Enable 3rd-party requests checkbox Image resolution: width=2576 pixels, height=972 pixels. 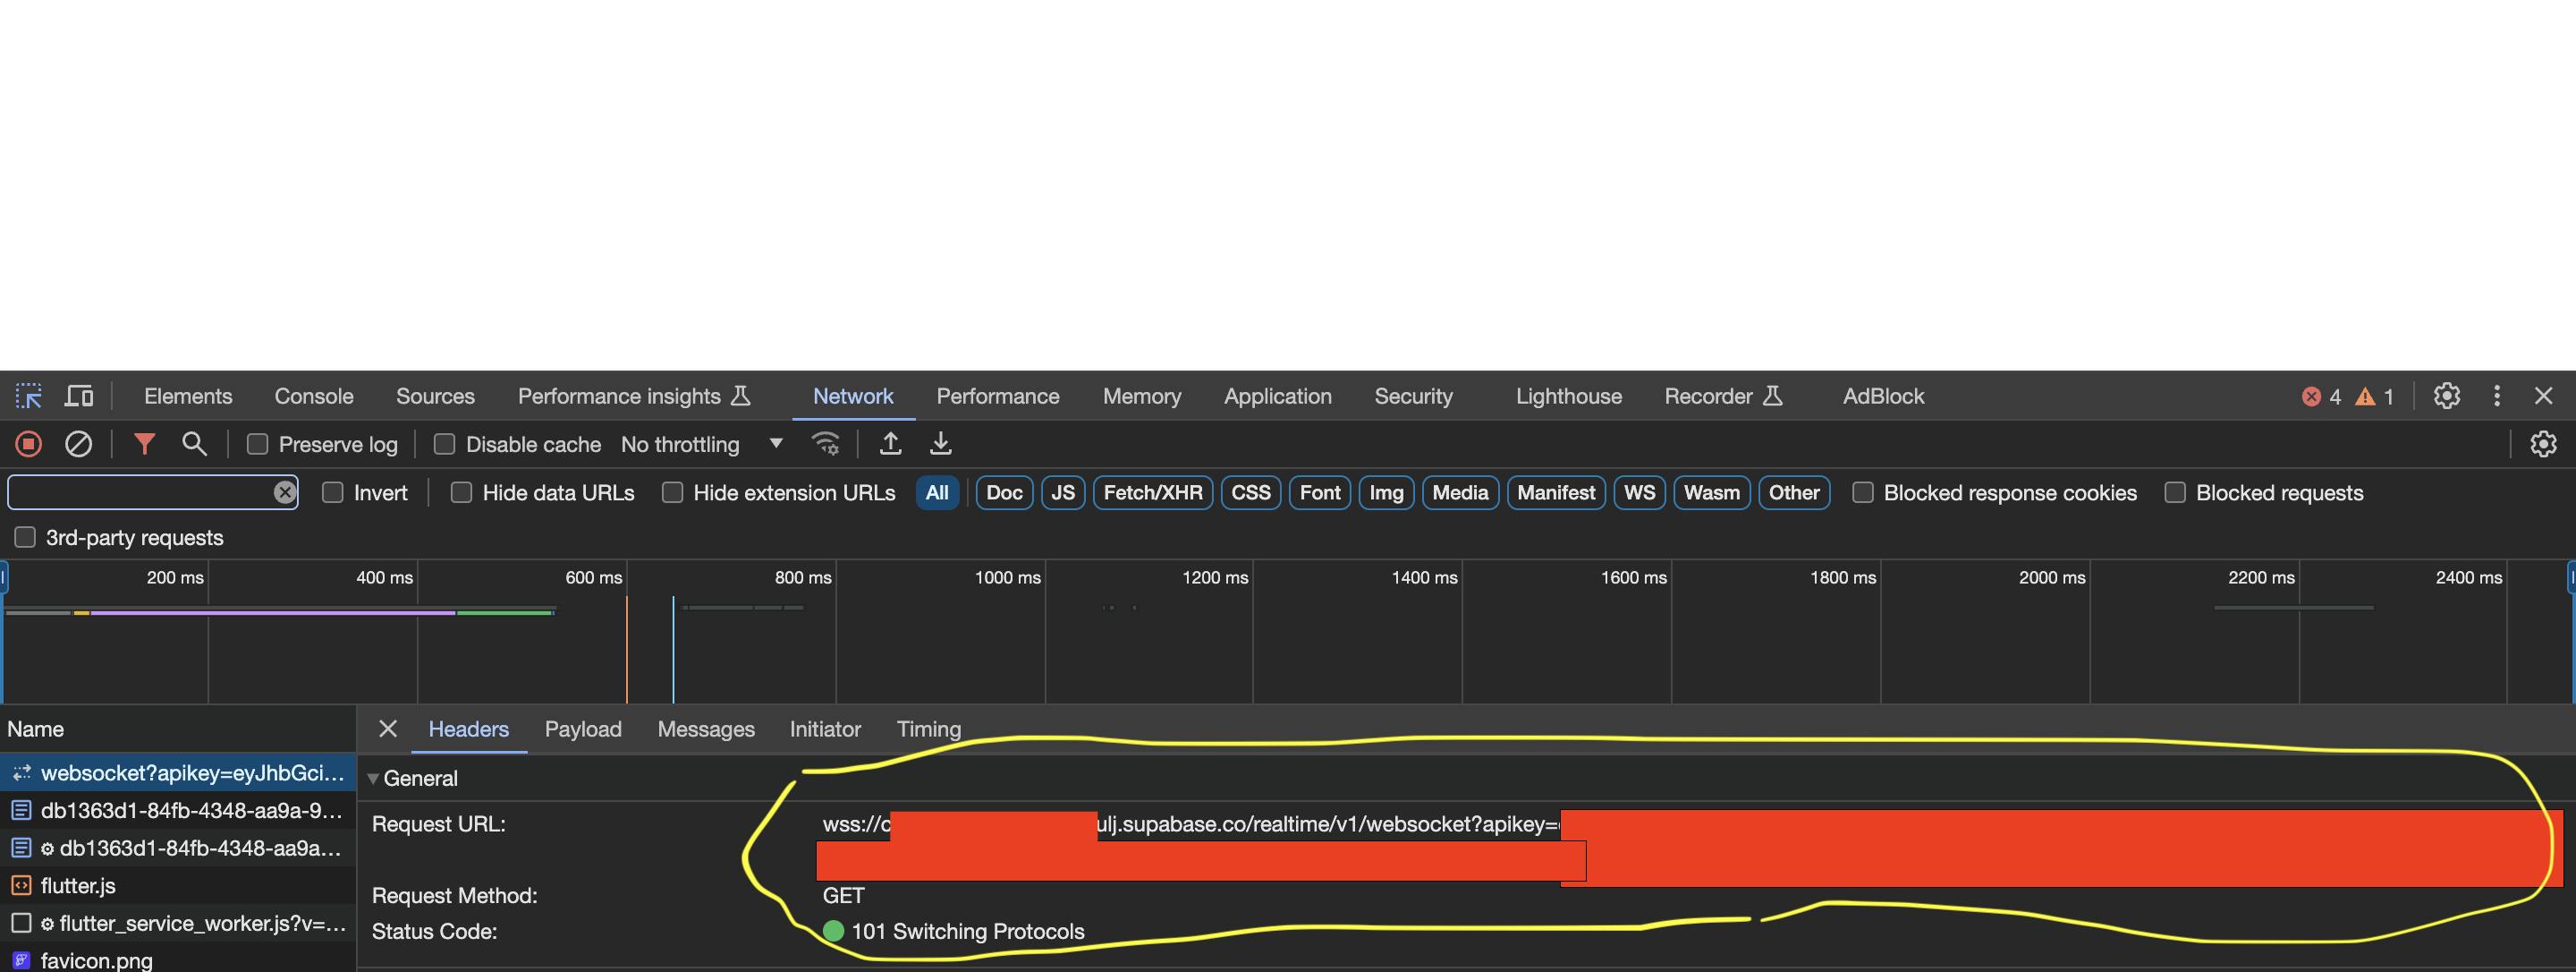coord(25,538)
